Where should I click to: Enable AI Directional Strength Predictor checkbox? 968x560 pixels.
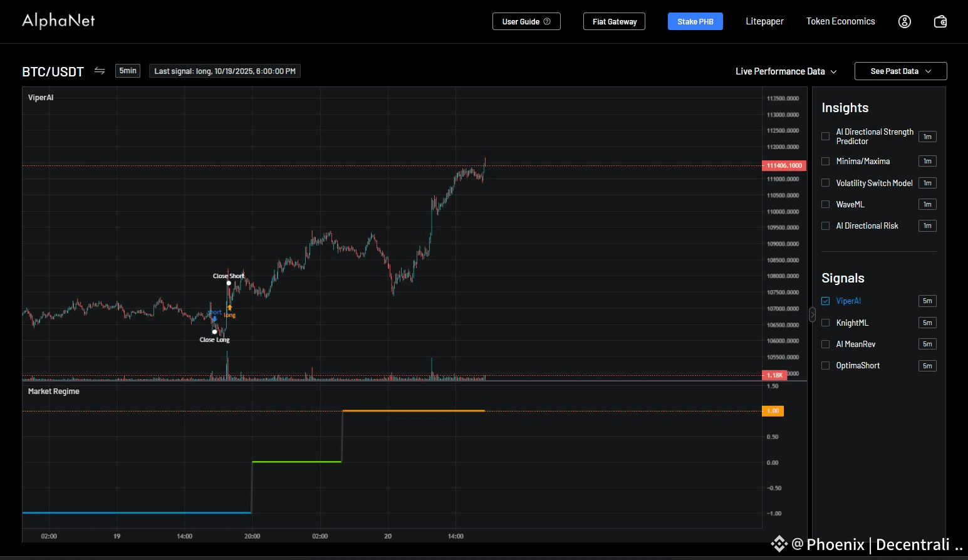[825, 137]
